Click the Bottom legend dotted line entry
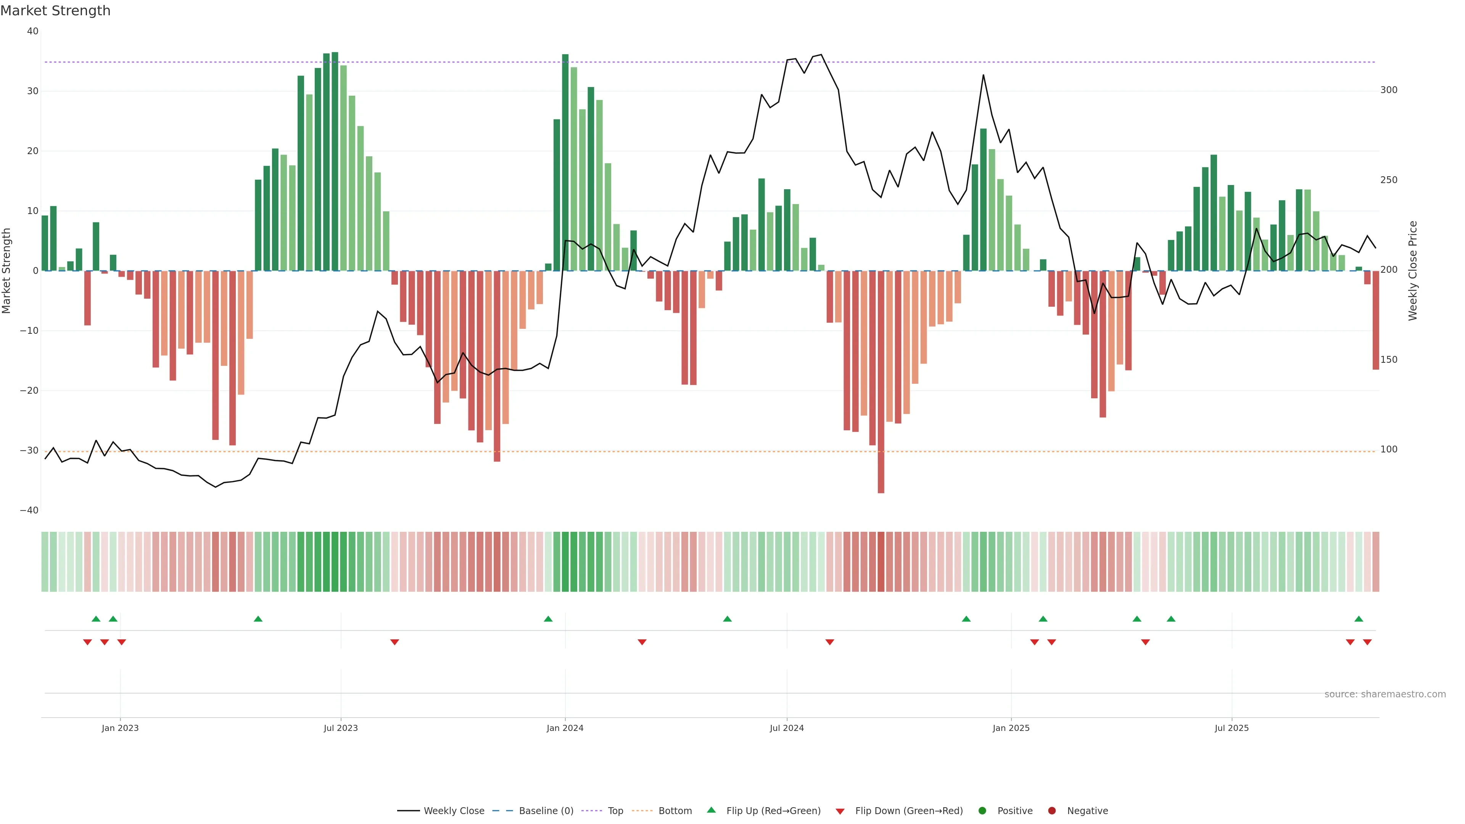Screen dimensions: 1465x824 642,811
